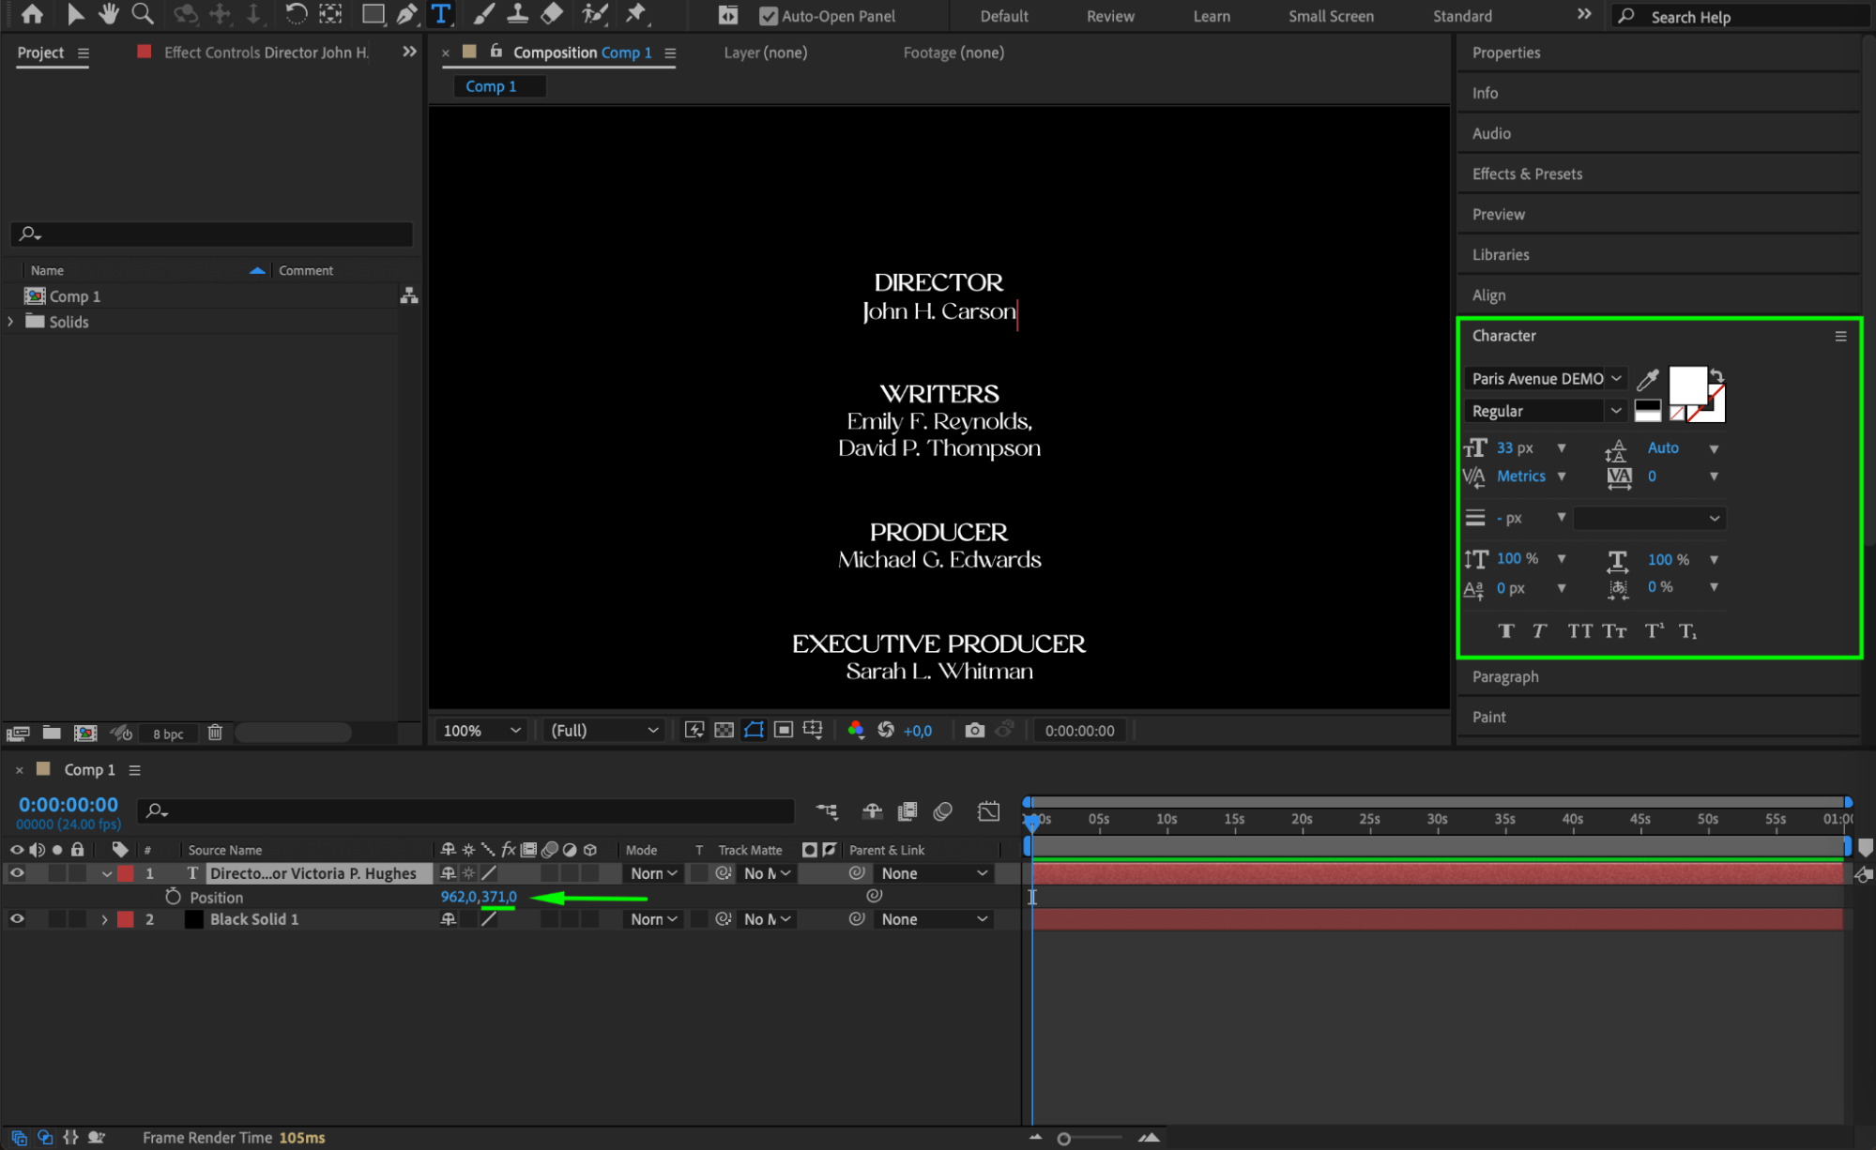Switch to the Review workspace

tap(1110, 16)
